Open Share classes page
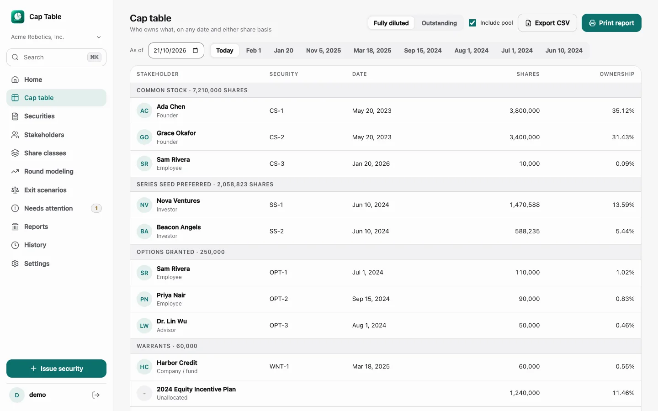The height and width of the screenshot is (411, 658). coord(56,153)
